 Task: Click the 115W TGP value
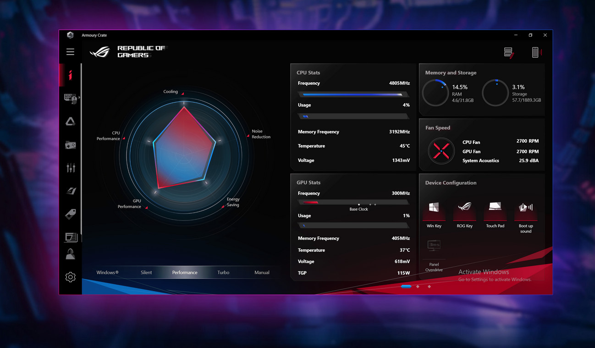(403, 273)
